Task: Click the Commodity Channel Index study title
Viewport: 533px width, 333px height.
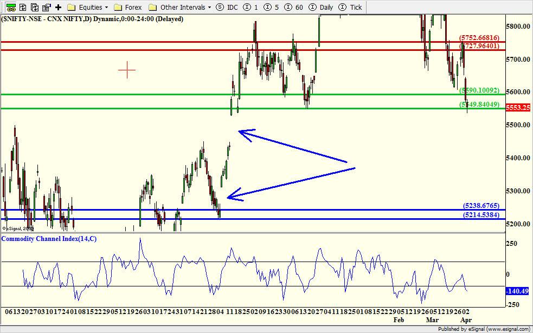Action: pos(49,239)
